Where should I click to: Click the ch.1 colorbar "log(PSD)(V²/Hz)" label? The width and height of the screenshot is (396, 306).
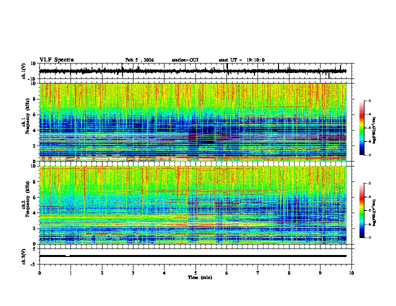[x=374, y=130]
